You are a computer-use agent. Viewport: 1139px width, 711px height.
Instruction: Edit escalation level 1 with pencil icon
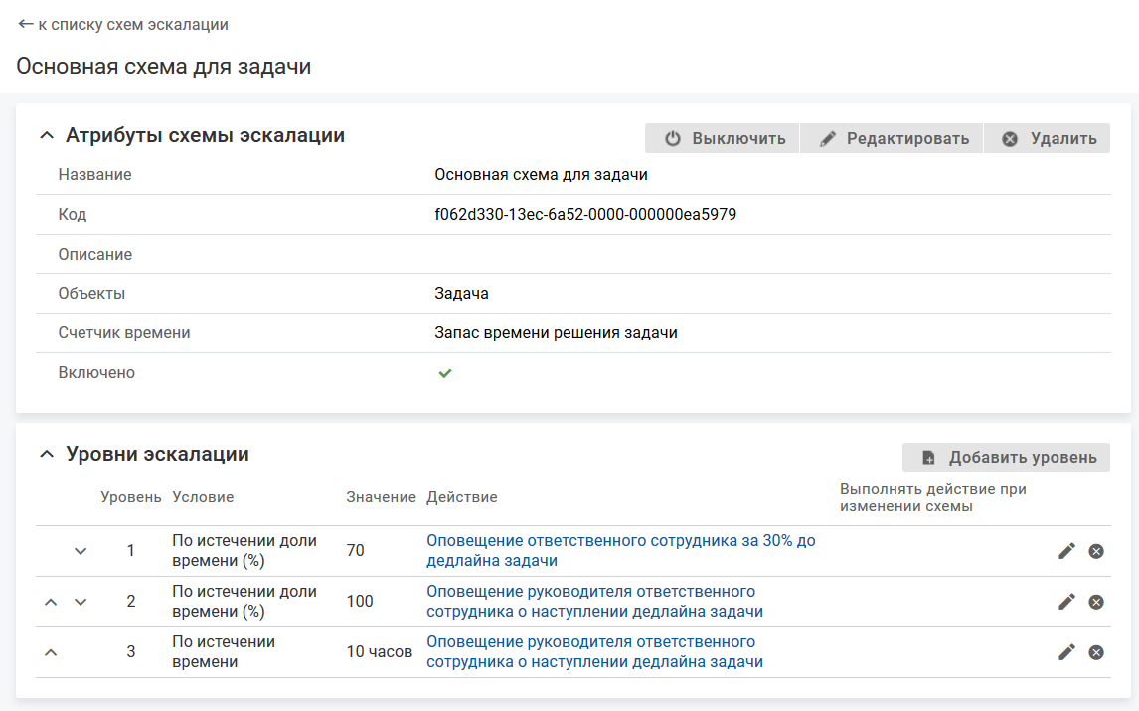(1066, 551)
